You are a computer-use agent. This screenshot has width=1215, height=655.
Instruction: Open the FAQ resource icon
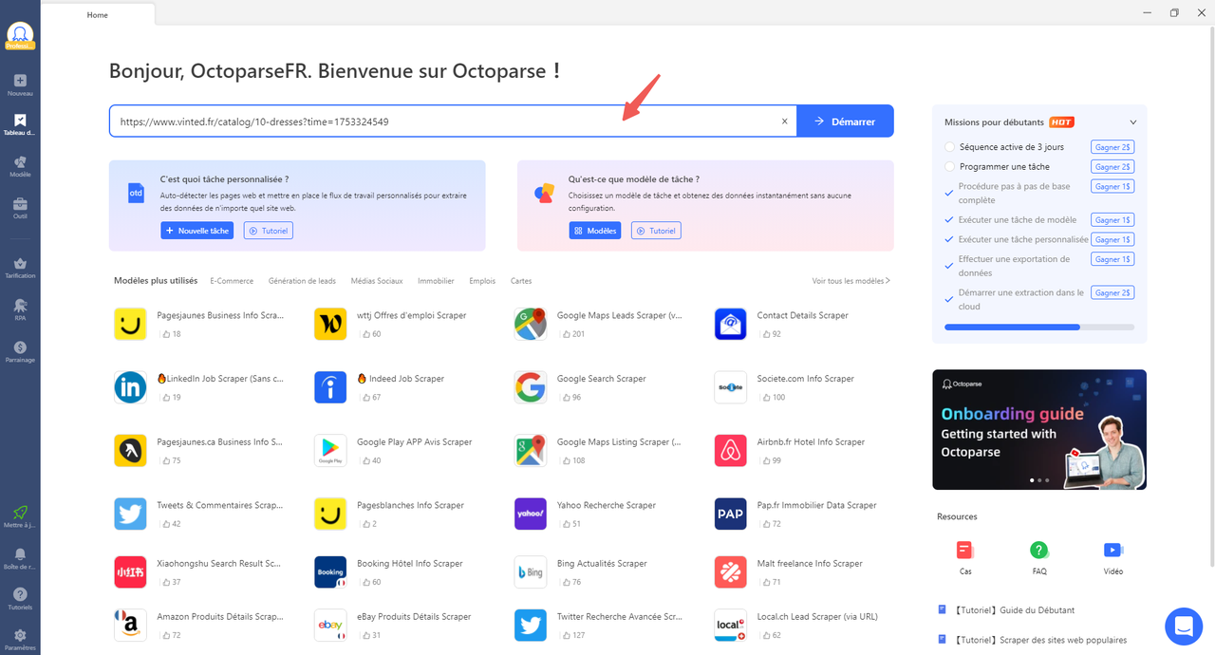point(1039,550)
